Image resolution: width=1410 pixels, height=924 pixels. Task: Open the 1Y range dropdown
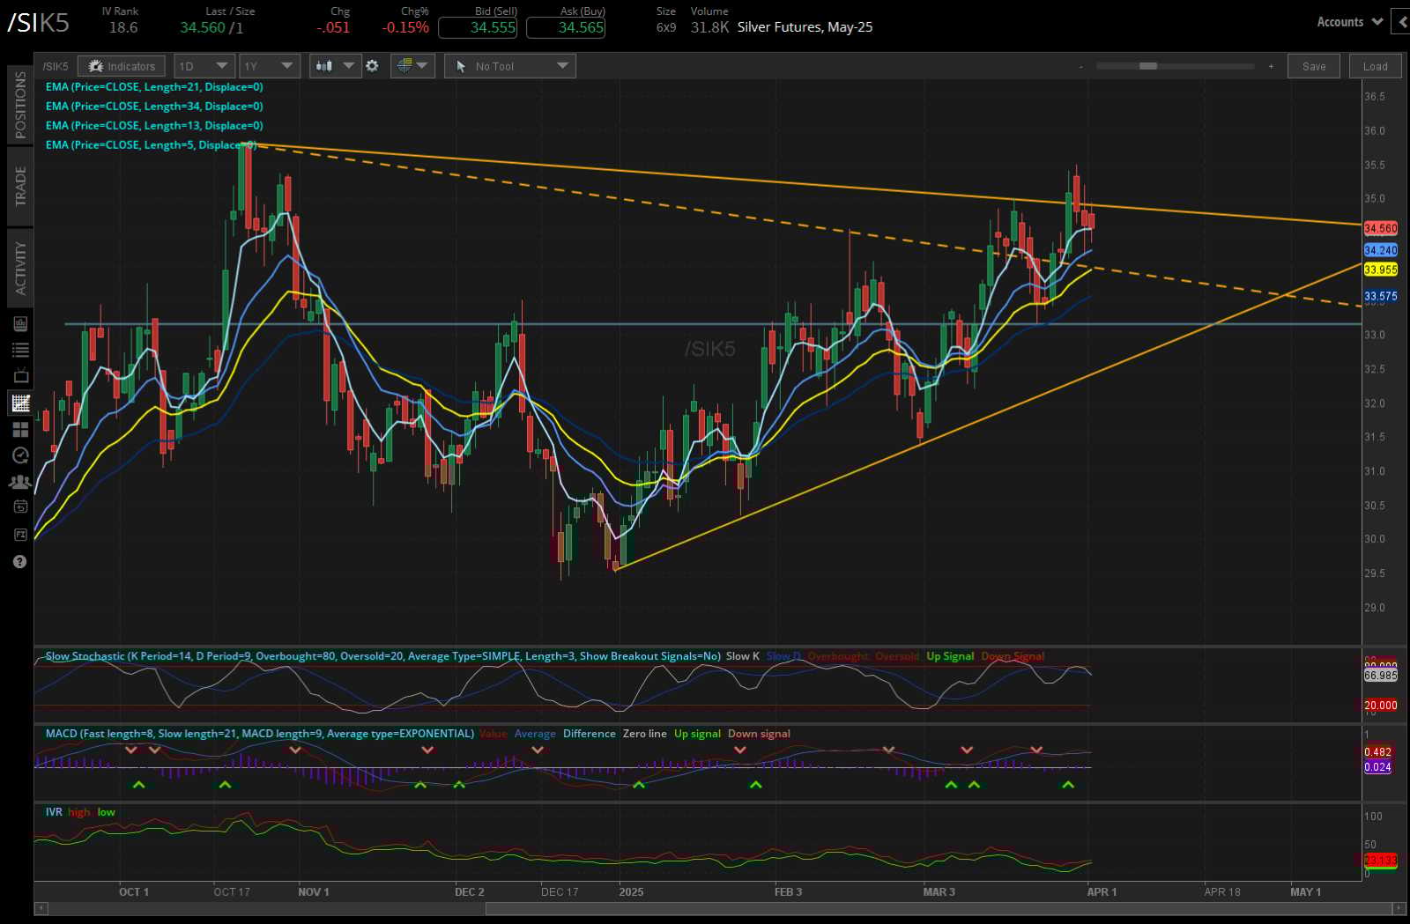click(270, 65)
